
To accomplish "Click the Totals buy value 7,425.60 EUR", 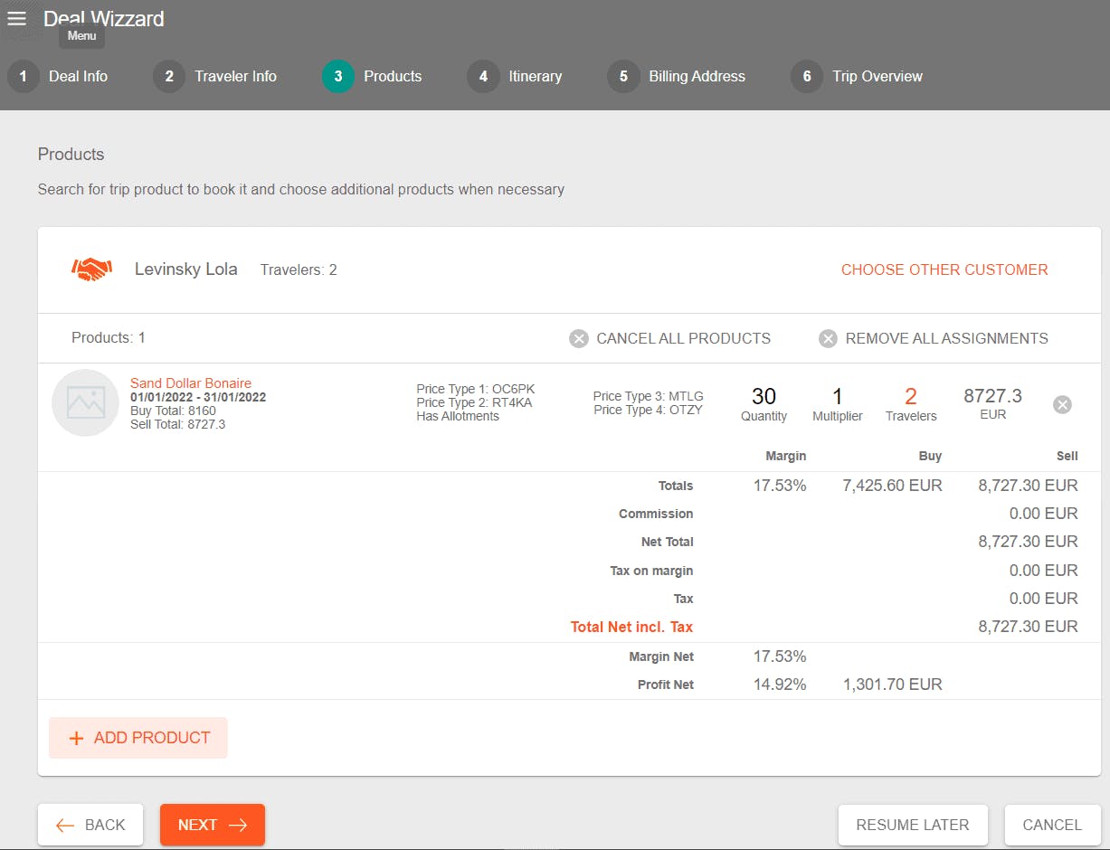I will 892,486.
